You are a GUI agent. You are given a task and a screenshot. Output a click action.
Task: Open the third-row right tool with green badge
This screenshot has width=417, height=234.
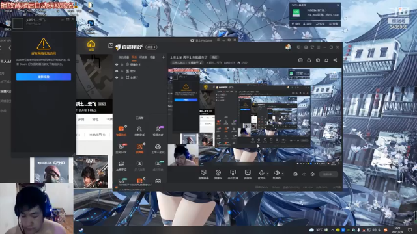(158, 166)
